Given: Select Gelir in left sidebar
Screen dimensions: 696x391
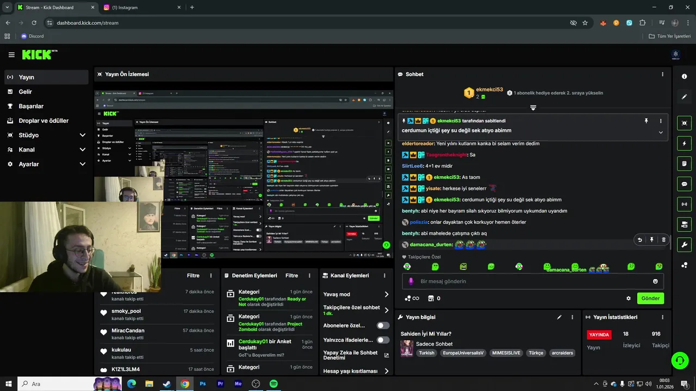Looking at the screenshot, I should (46, 92).
